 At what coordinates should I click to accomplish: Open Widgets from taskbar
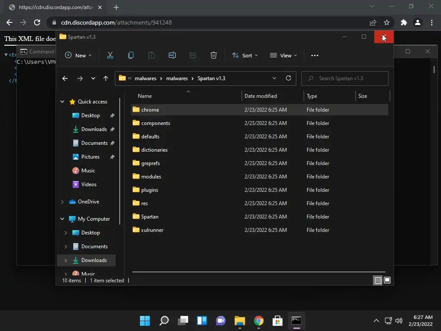click(x=202, y=321)
